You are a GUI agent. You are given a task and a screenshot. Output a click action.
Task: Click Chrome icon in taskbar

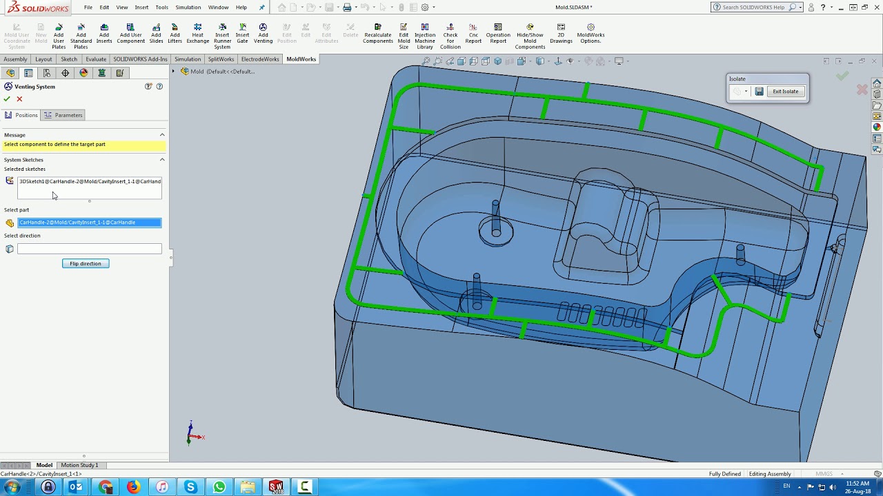tap(105, 487)
